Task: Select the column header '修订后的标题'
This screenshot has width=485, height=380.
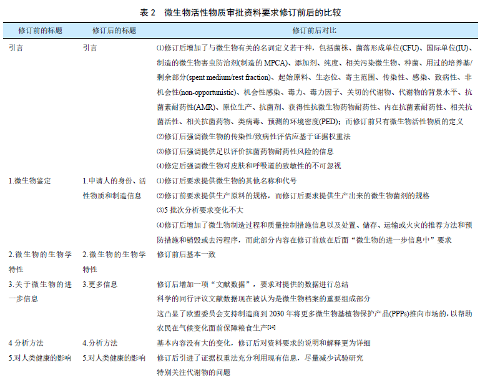Action: pyautogui.click(x=114, y=31)
